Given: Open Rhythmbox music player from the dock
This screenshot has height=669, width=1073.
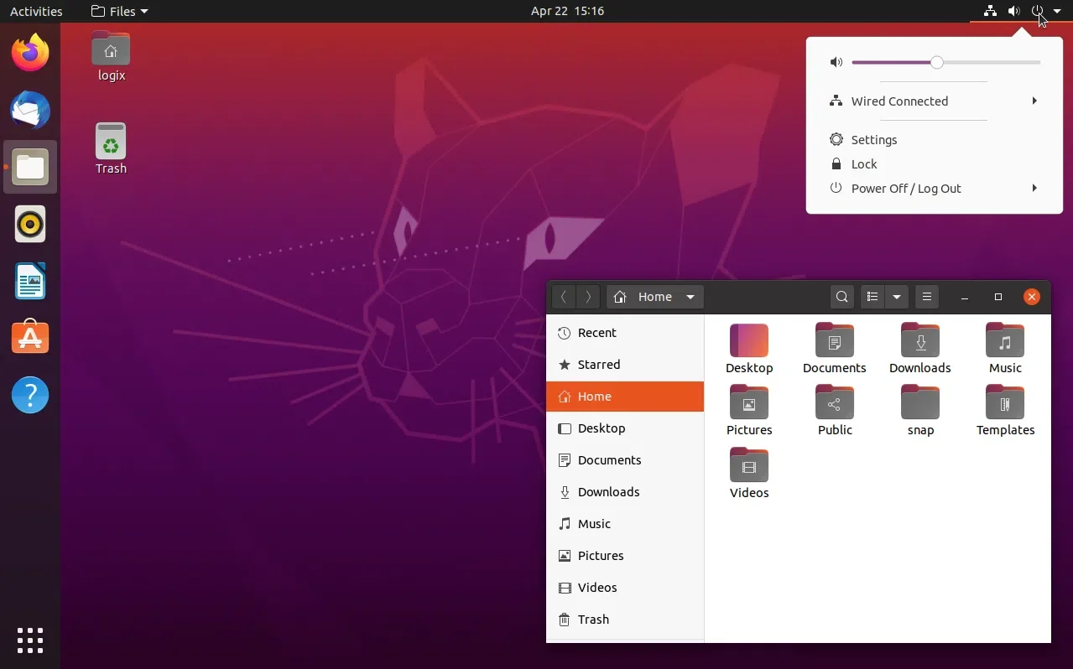Looking at the screenshot, I should point(30,224).
